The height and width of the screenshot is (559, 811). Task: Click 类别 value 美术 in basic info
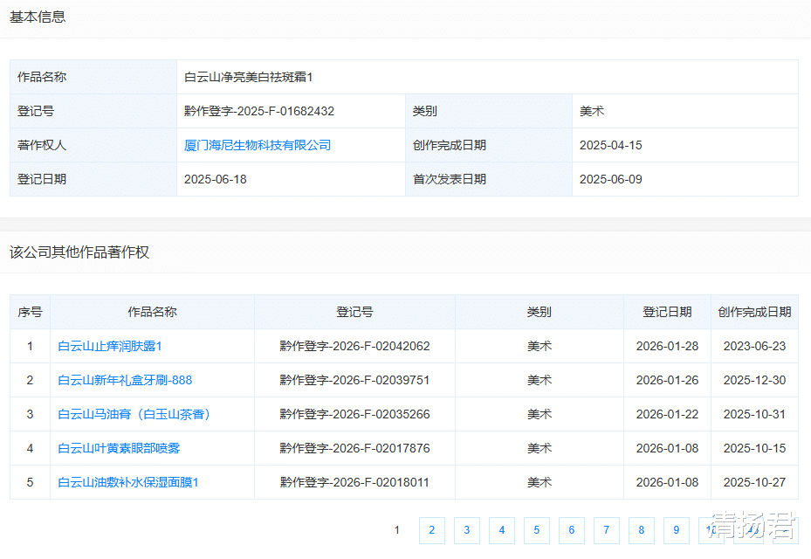[592, 111]
